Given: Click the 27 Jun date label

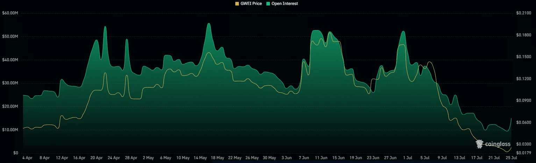Looking at the screenshot, I should pos(391,158).
